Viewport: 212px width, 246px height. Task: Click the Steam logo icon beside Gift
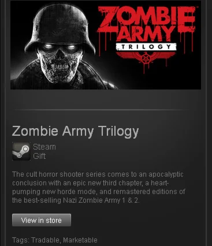(x=21, y=151)
